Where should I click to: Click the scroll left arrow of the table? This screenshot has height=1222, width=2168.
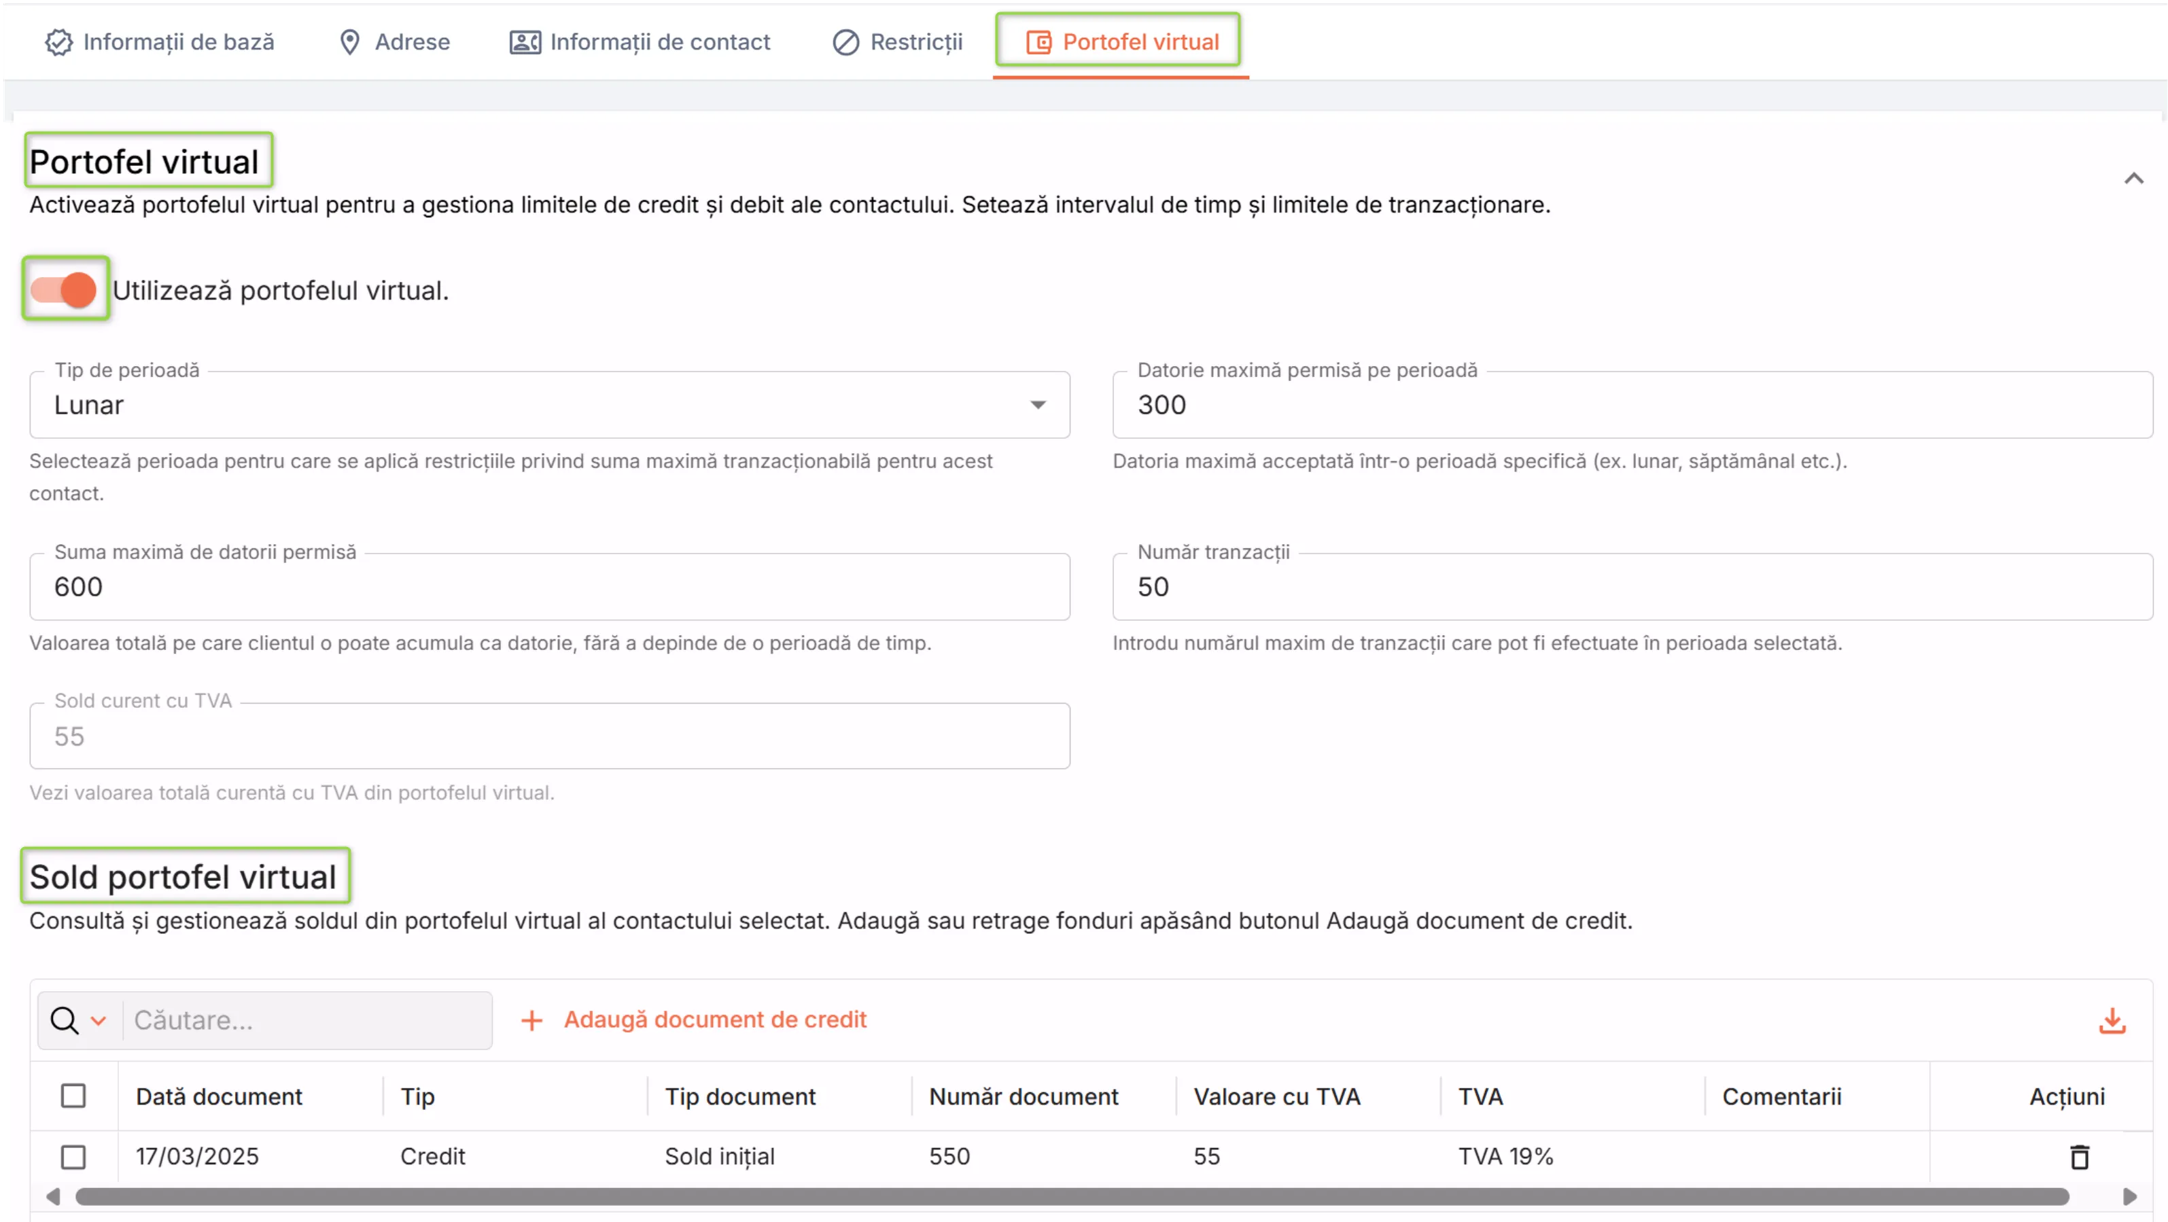[x=53, y=1196]
